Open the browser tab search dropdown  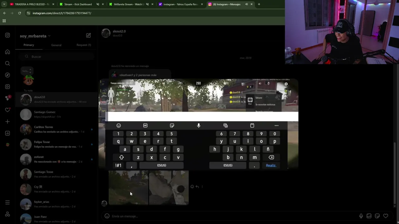(x=4, y=4)
